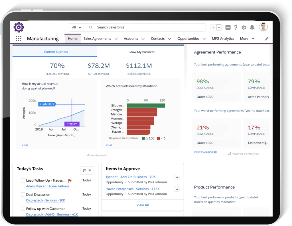Click the green Silodyn revenue realization bar

145,105
